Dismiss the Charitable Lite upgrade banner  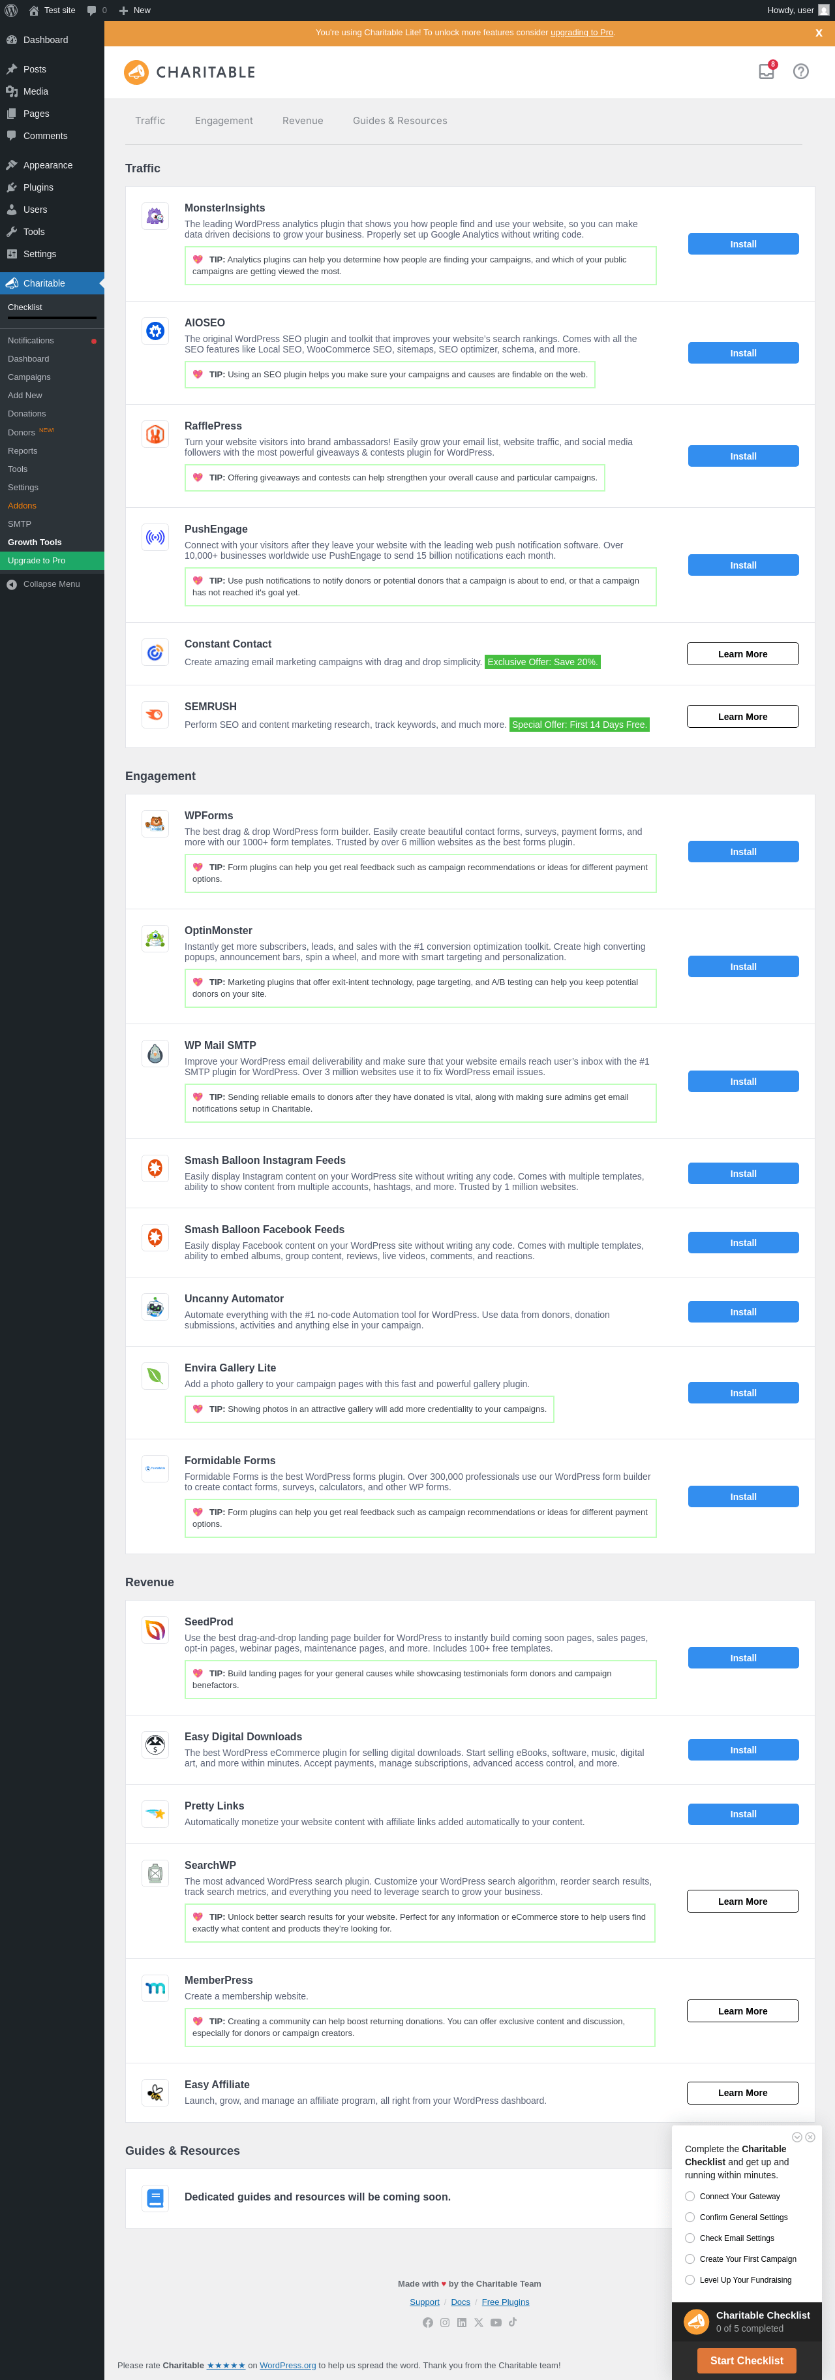[819, 33]
